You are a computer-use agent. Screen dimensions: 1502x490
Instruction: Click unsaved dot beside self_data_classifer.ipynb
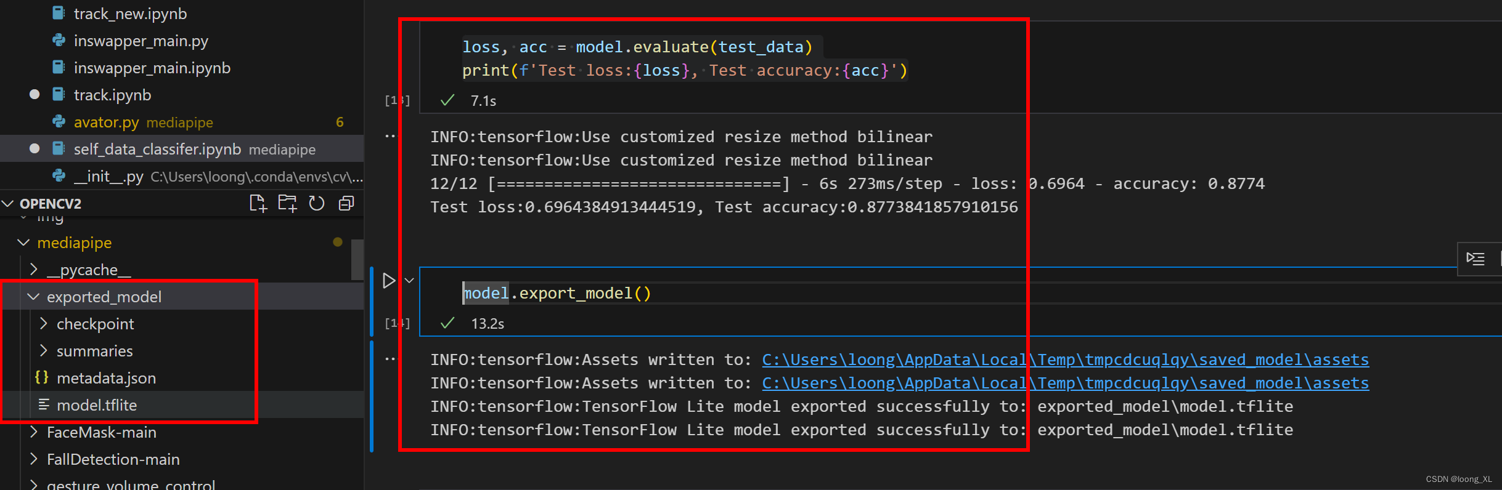[35, 148]
